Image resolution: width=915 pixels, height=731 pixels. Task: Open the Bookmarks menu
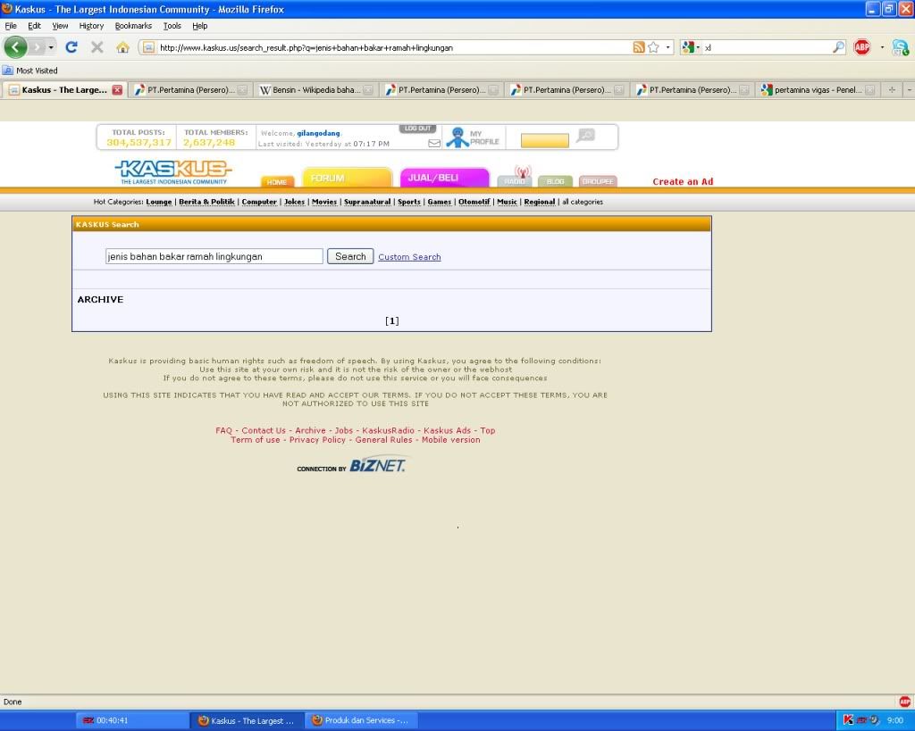point(133,26)
